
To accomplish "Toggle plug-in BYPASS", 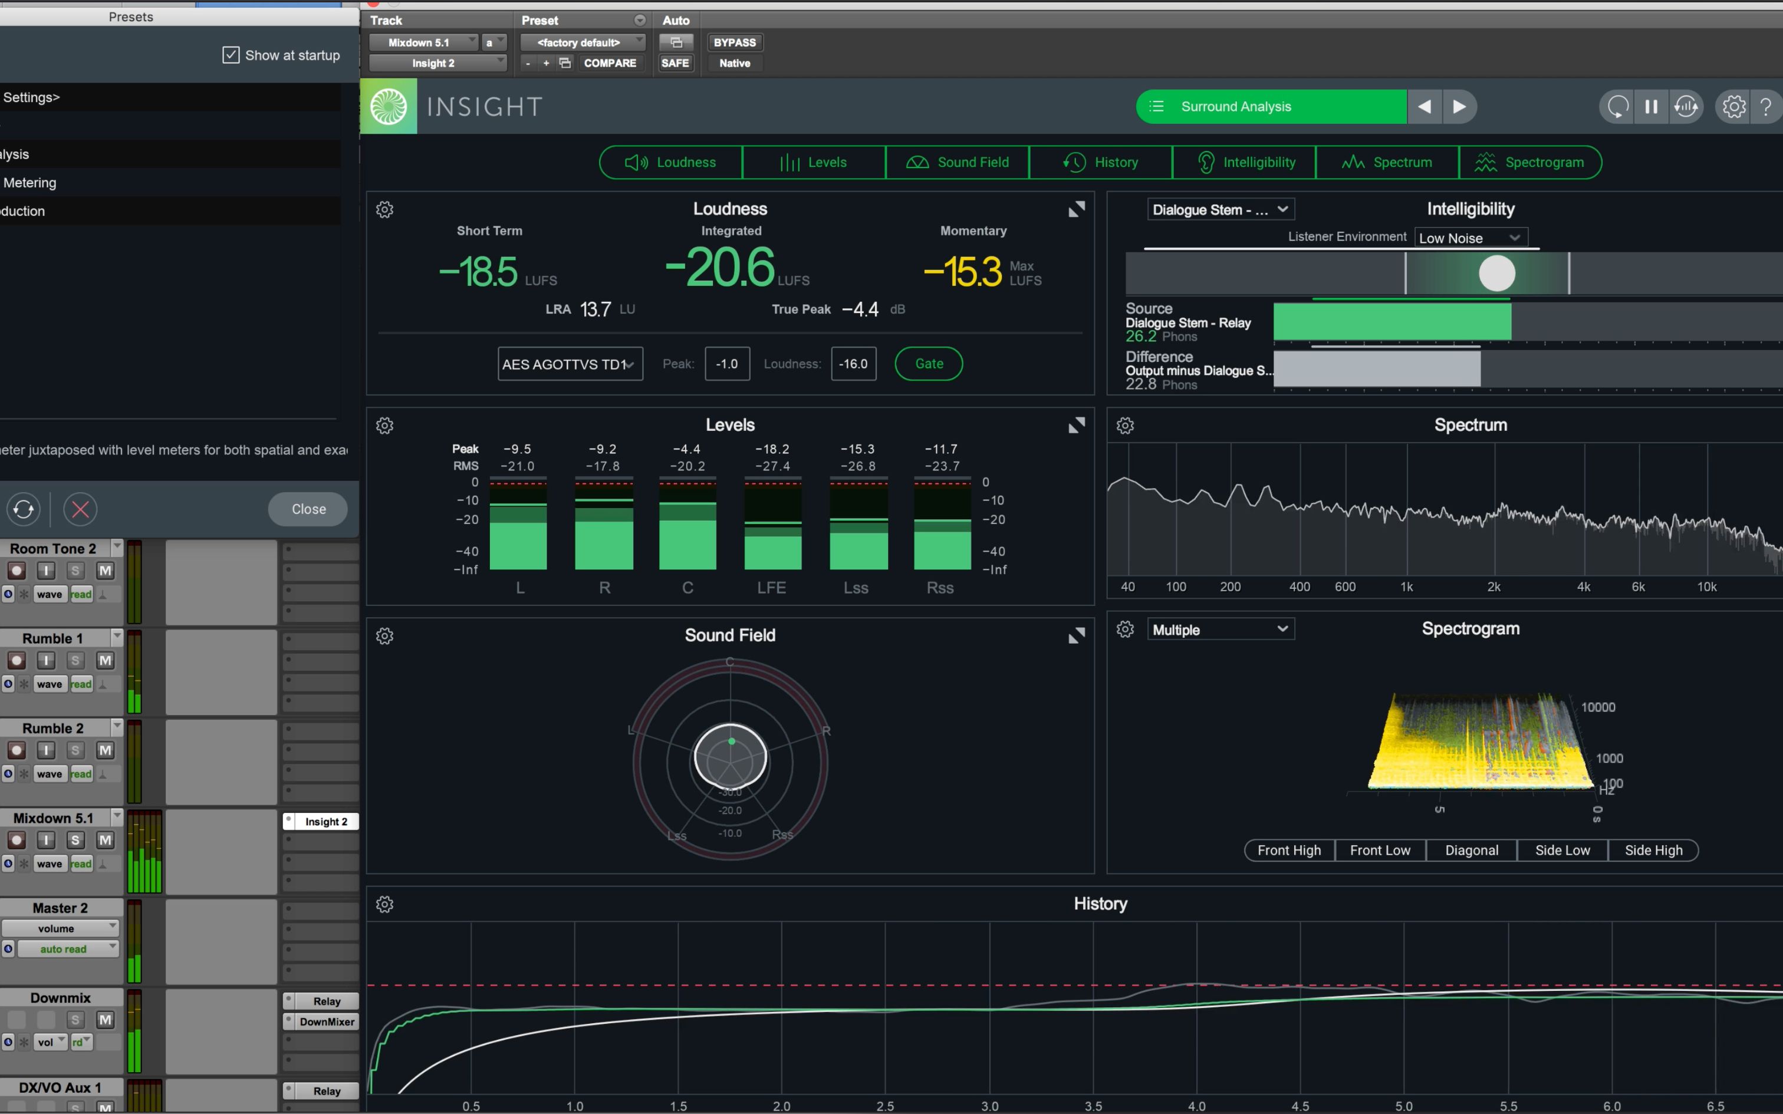I will click(735, 42).
